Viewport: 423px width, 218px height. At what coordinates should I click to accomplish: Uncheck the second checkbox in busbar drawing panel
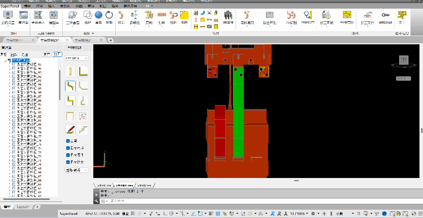(68, 148)
